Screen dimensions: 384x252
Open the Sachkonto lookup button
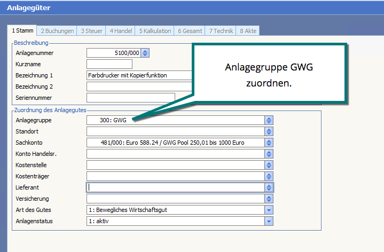tap(269, 143)
